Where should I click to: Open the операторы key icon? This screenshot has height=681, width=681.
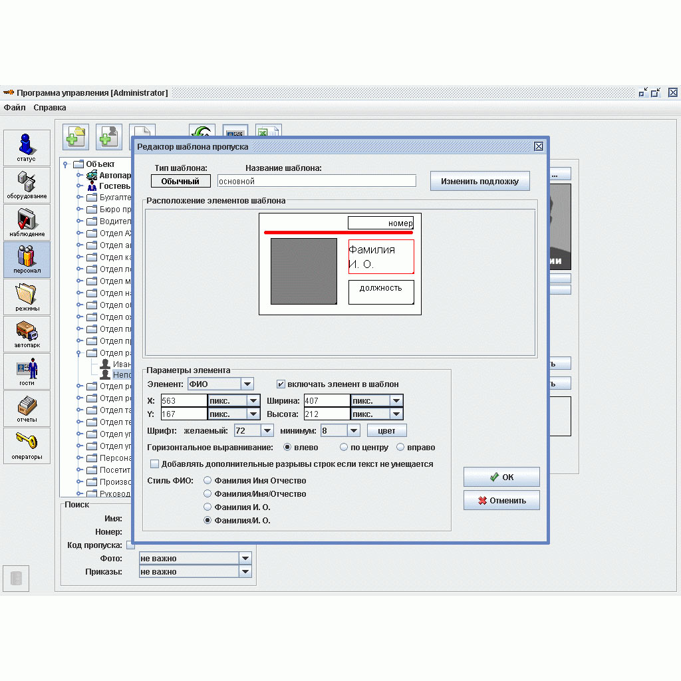pyautogui.click(x=27, y=446)
